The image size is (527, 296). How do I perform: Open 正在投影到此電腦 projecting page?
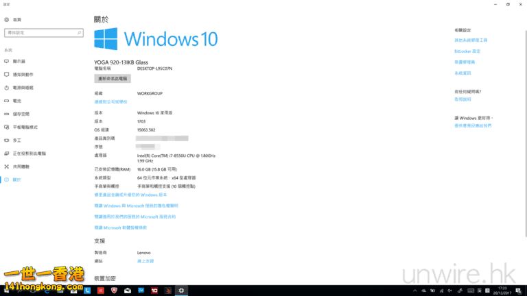pos(29,153)
